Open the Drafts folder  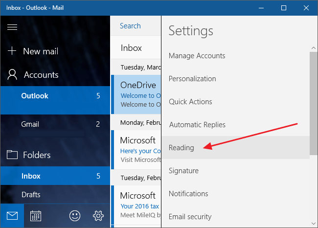pos(31,195)
